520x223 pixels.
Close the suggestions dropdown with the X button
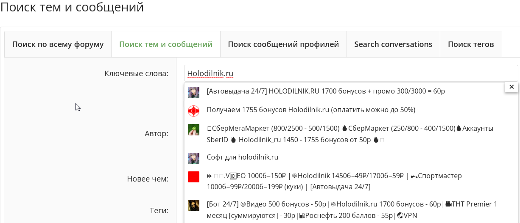512,87
